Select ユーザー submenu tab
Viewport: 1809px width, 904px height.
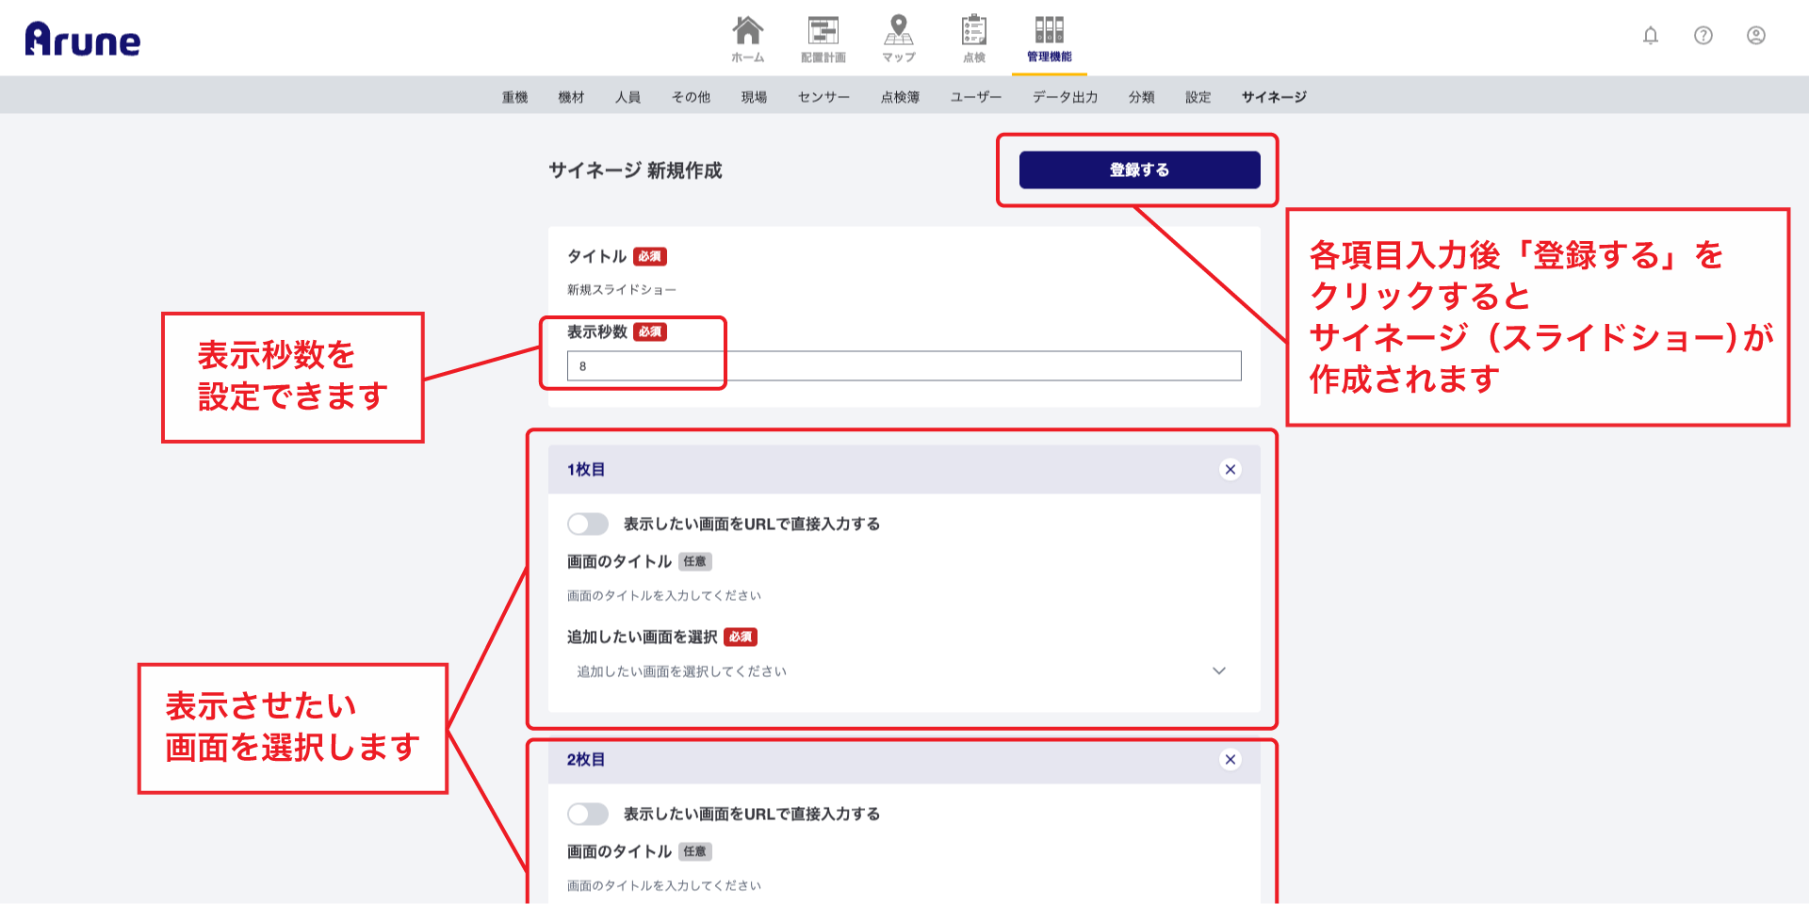tap(976, 97)
